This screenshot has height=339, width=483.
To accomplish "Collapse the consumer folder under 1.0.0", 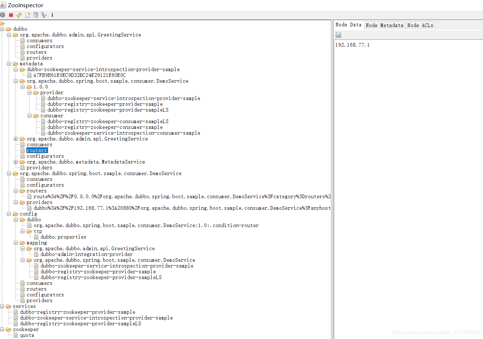I will pyautogui.click(x=30, y=116).
